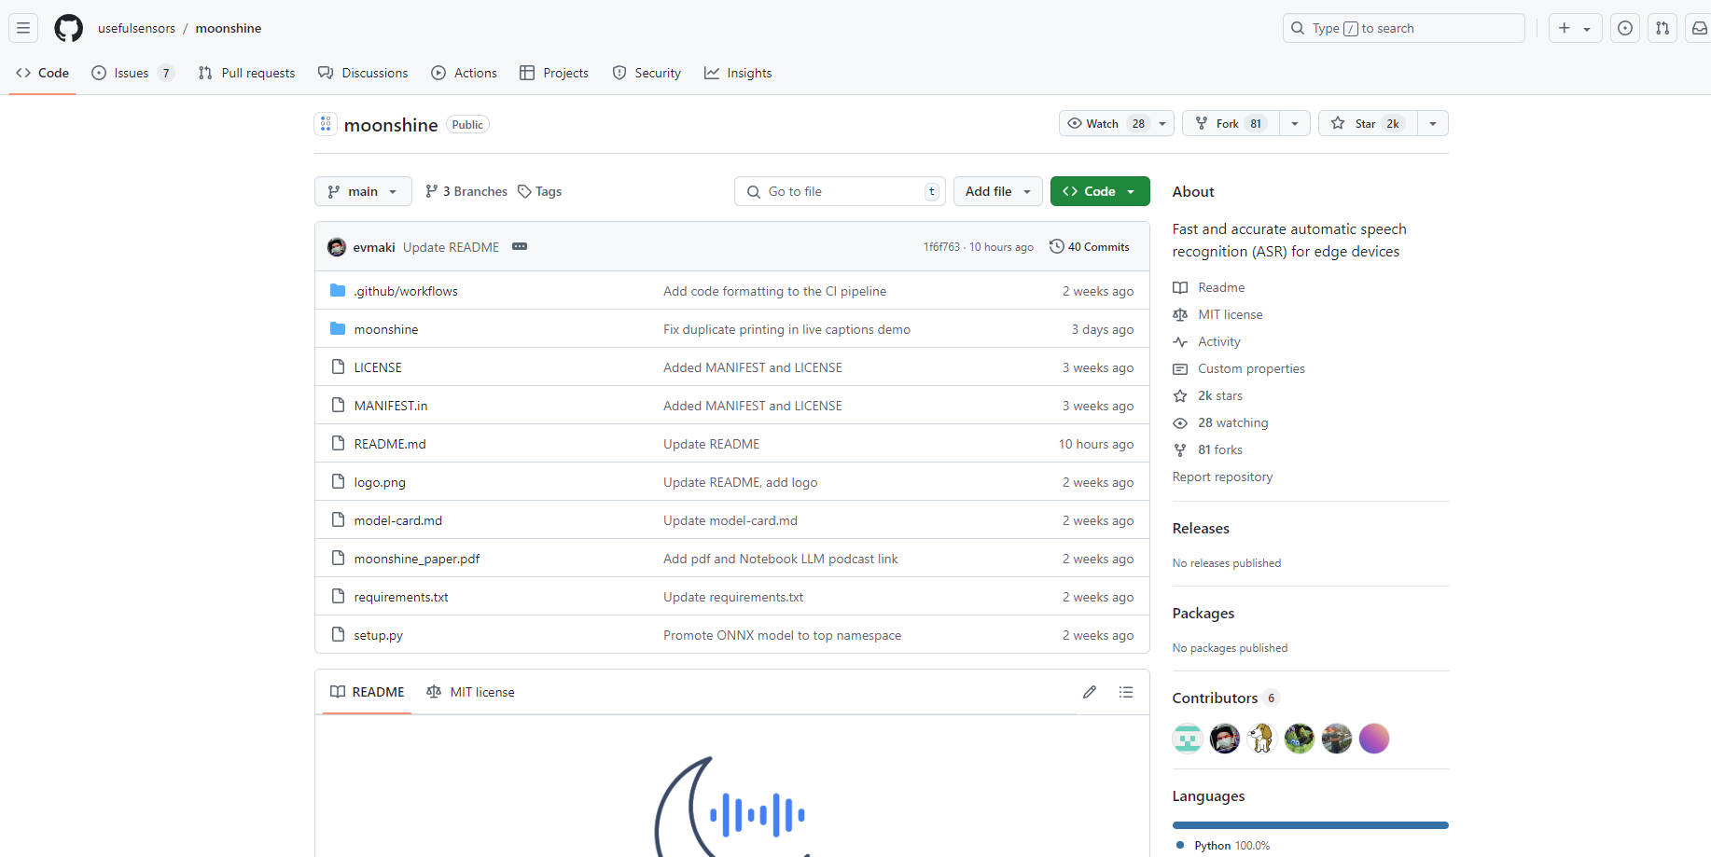Open issues icon in top header

point(1624,28)
